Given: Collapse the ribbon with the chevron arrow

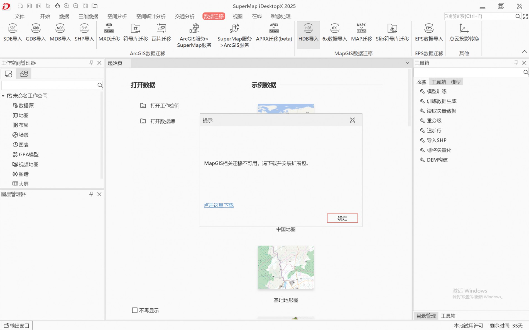Looking at the screenshot, I should point(524,51).
